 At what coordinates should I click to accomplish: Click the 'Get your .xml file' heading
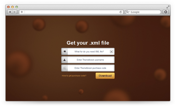(x=88, y=43)
